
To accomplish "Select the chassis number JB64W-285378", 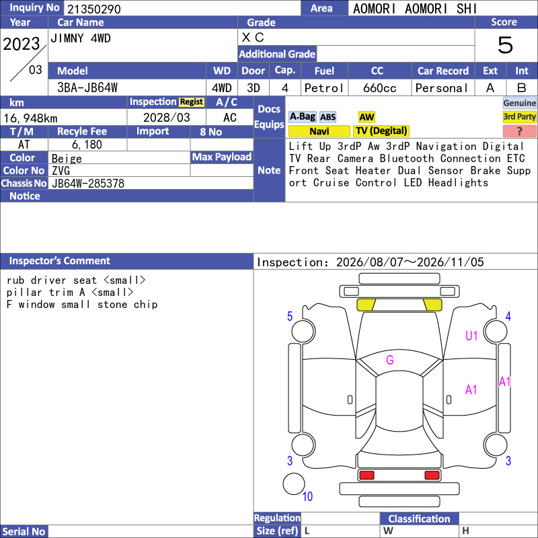I will (x=88, y=184).
